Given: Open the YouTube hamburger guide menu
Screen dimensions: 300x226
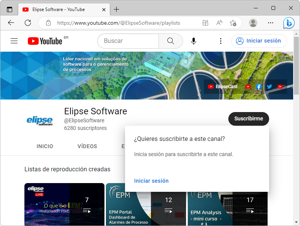Looking at the screenshot, I should (x=14, y=41).
